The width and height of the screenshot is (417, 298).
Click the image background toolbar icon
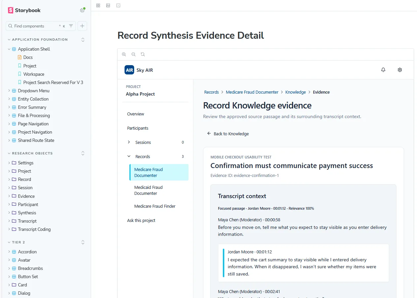[108, 5]
